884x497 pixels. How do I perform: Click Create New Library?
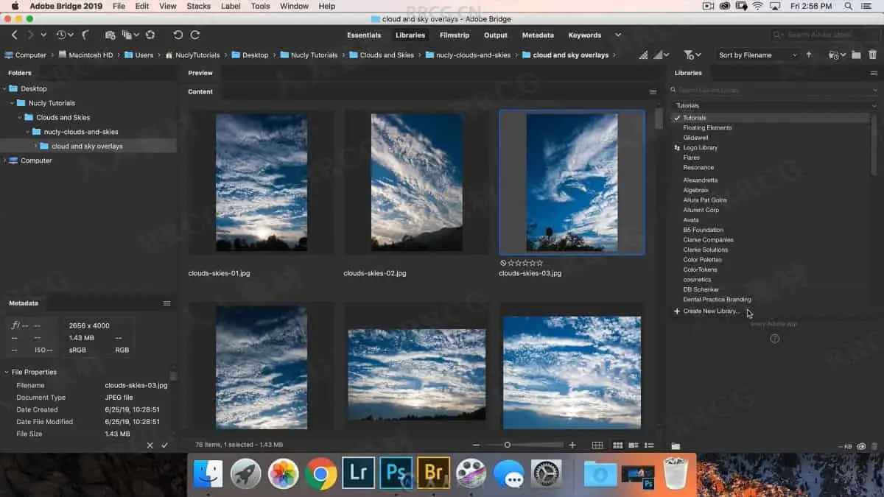(710, 311)
